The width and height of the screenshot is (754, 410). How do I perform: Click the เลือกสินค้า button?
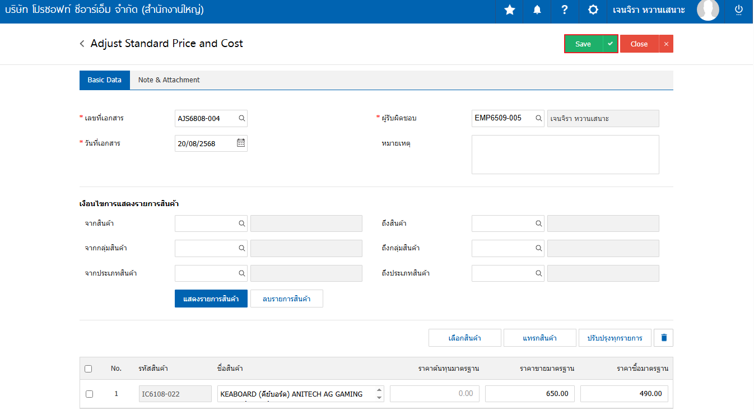click(464, 338)
